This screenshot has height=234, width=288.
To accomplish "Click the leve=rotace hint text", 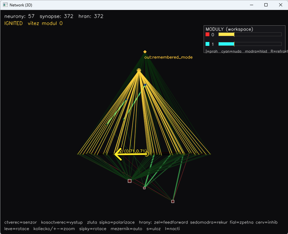I will (x=17, y=229).
